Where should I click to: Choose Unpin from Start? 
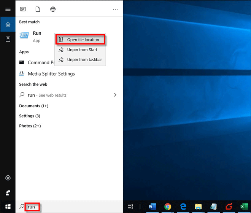pos(80,50)
